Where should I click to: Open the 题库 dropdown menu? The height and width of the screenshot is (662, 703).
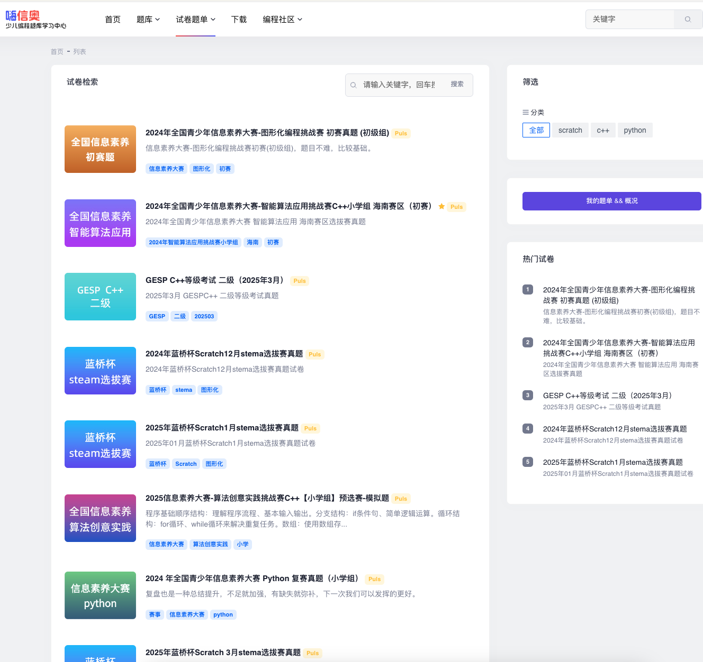point(148,20)
